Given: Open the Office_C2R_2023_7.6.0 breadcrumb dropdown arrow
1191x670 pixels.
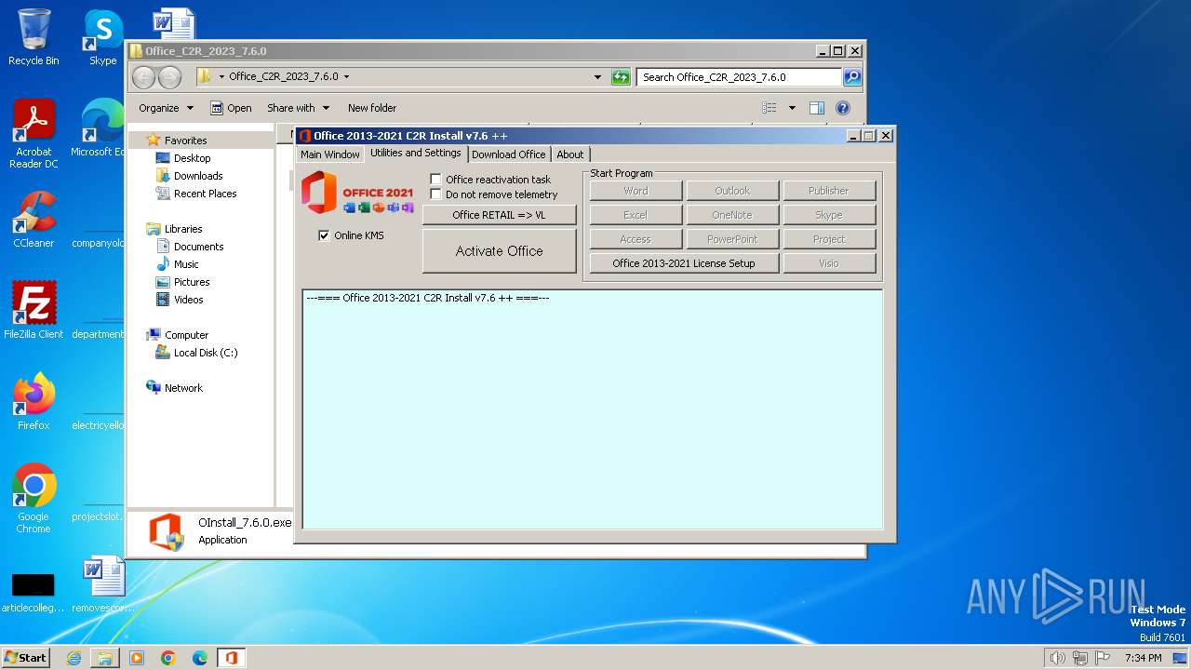Looking at the screenshot, I should [x=347, y=77].
